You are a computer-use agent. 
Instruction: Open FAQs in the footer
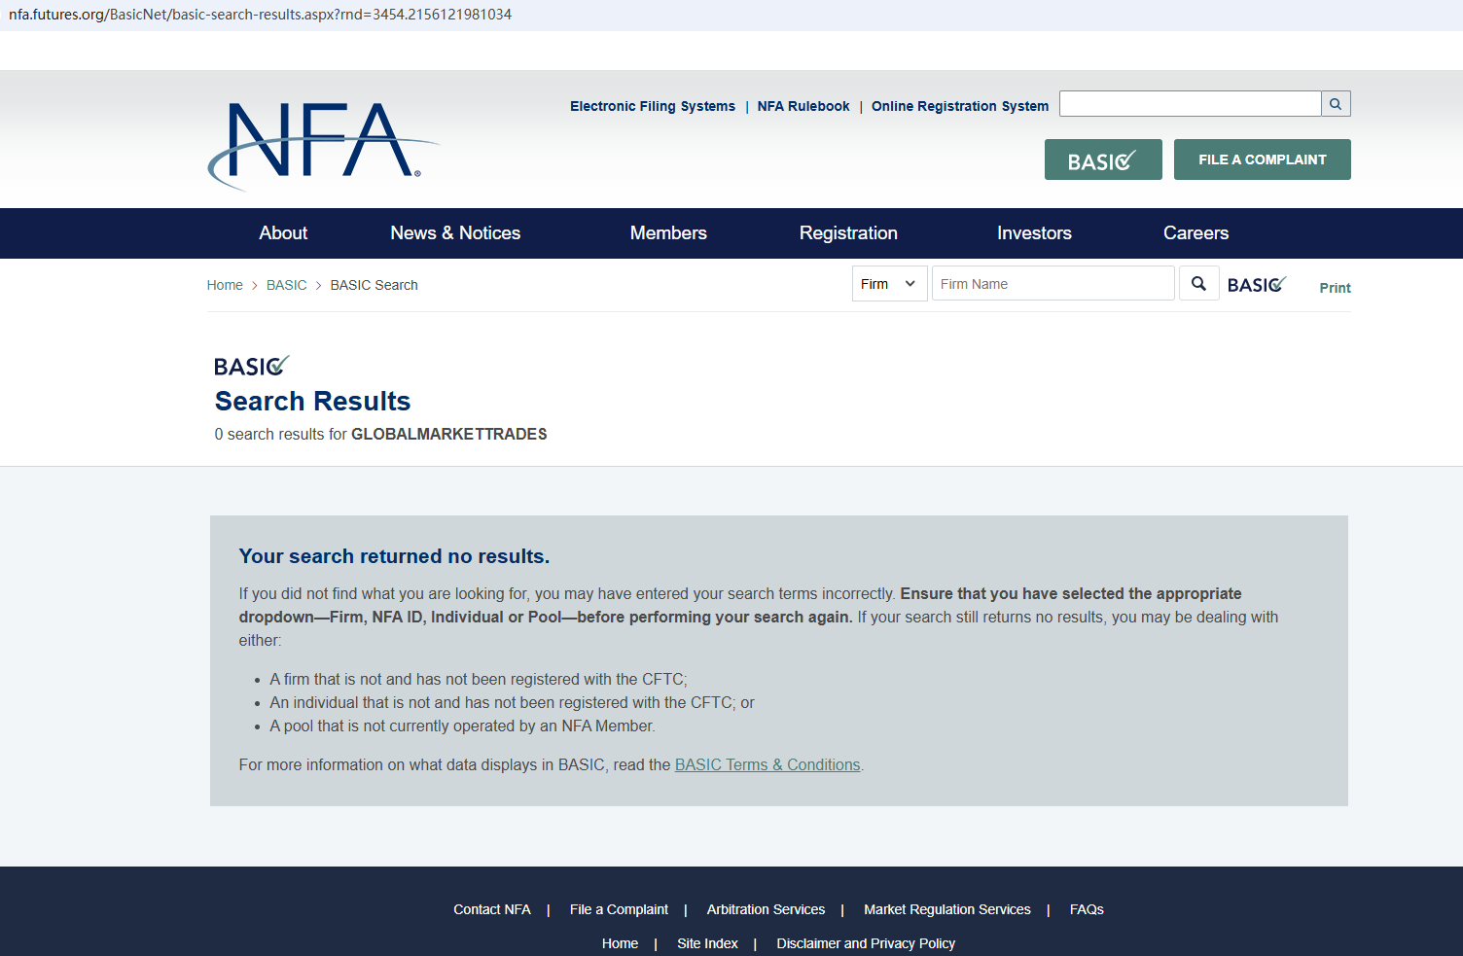[x=1087, y=910]
